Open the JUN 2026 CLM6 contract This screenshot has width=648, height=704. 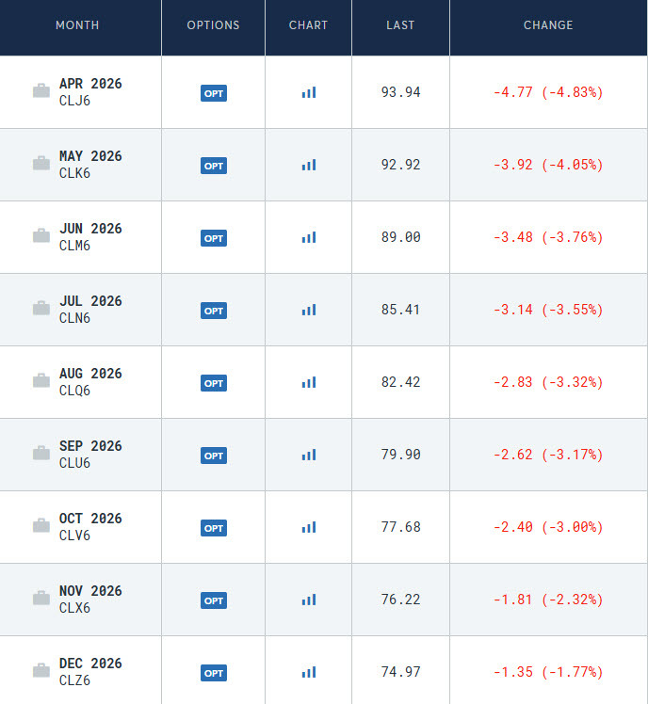point(90,236)
